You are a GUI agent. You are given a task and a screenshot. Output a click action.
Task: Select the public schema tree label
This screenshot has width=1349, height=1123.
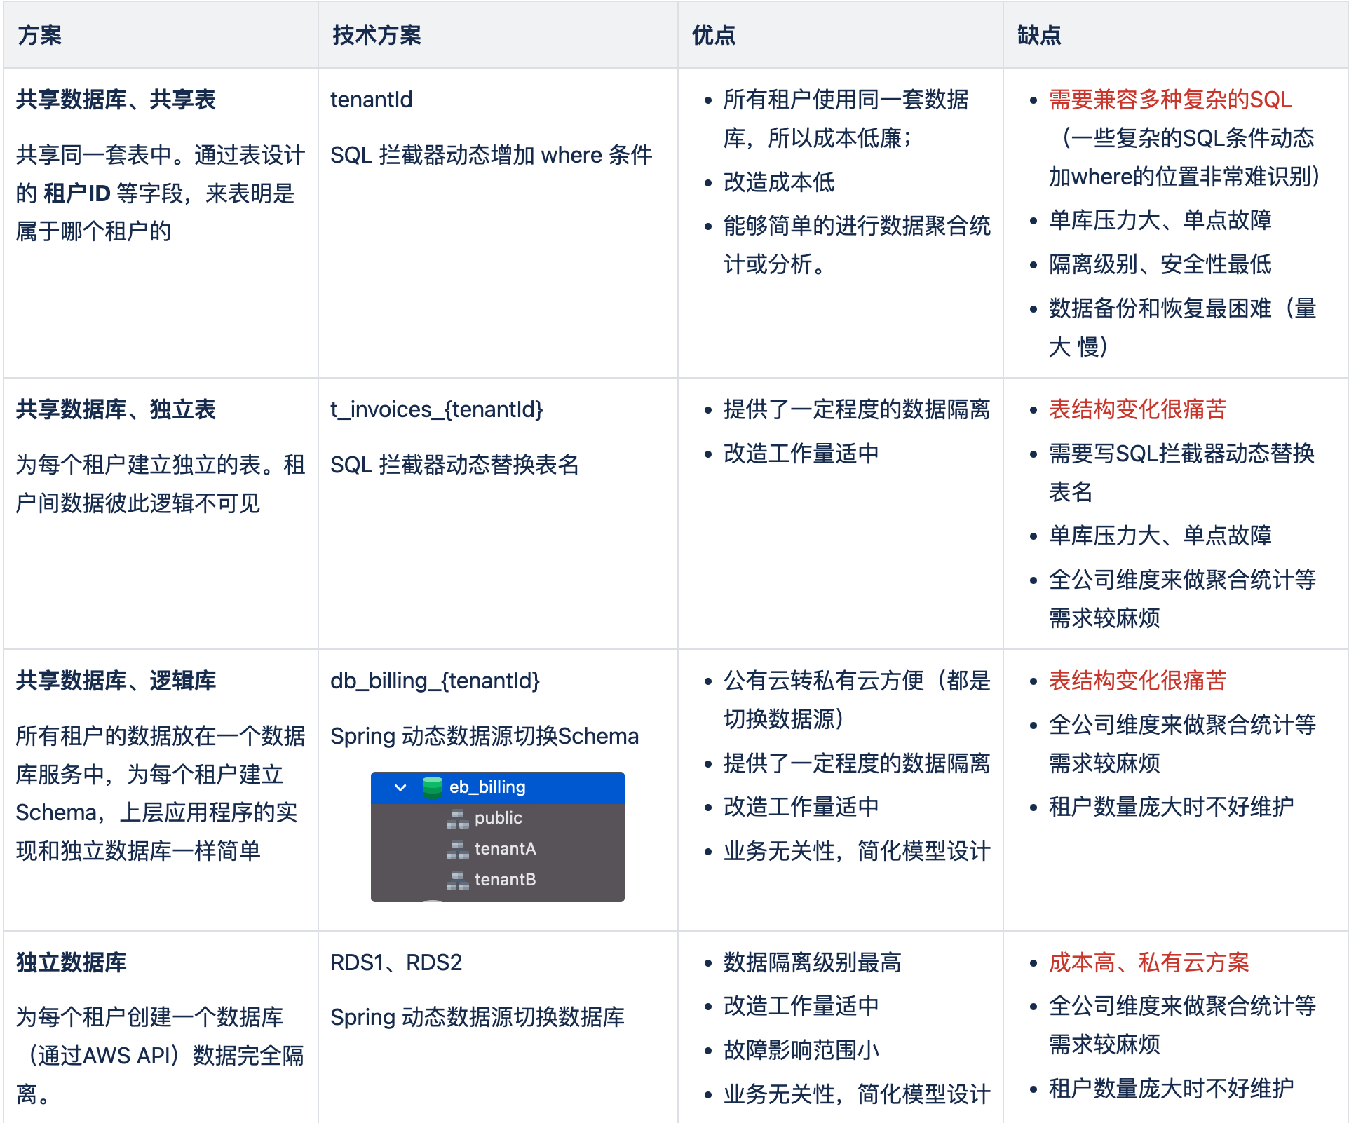(498, 818)
